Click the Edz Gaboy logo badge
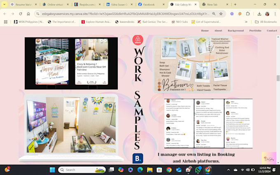 (269, 158)
